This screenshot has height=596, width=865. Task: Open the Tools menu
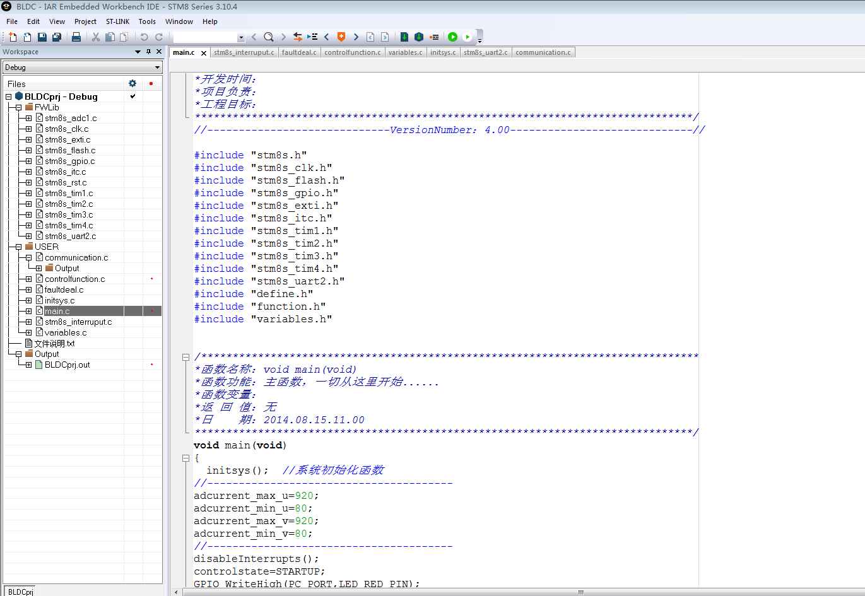pos(147,21)
